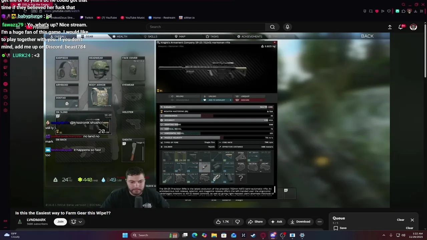Dislike the video
Screen dimensions: 427x240
tap(238, 222)
